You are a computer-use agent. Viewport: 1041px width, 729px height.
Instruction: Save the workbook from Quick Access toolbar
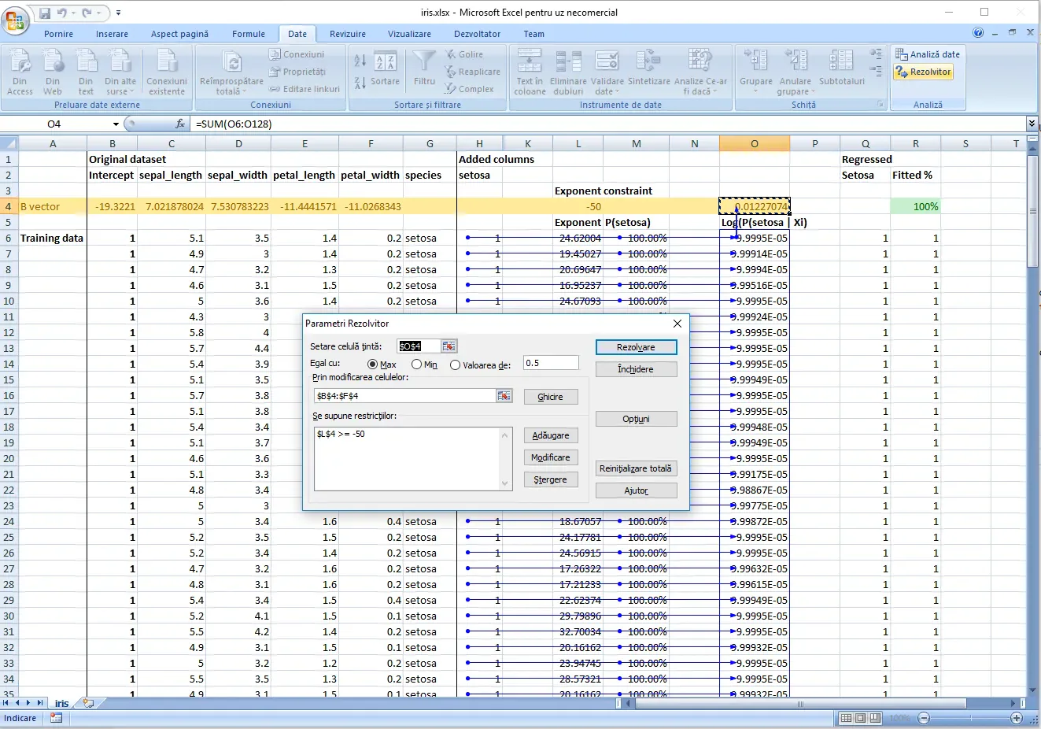point(45,13)
